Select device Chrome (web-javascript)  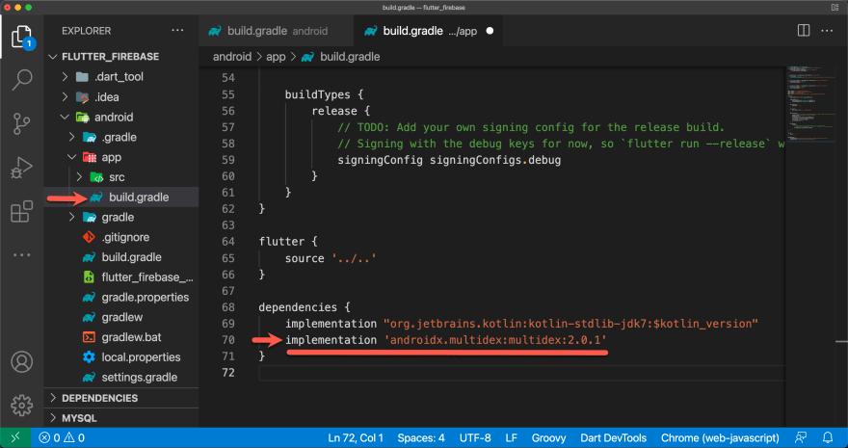click(x=720, y=437)
